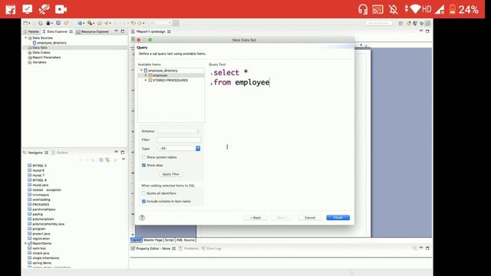Open the XML Source editor tab

186,240
